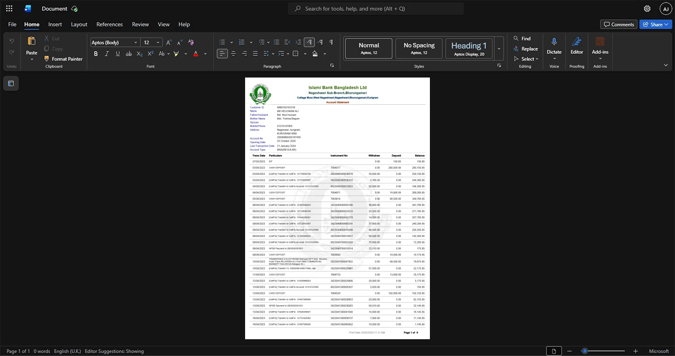Click the bullet list icon
Screen dimensions: 675x356
[x=222, y=42]
